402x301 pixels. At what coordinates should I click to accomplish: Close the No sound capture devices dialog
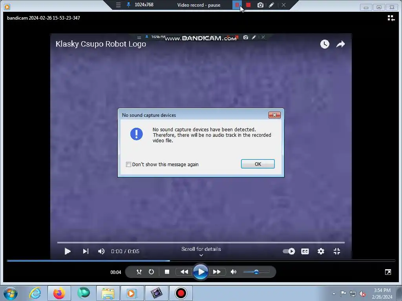point(274,115)
